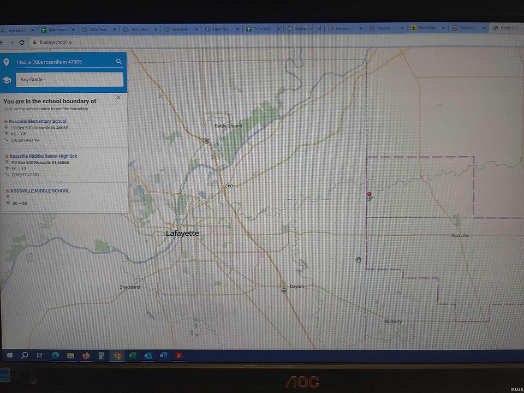Open Task View from the taskbar
This screenshot has height=393, width=524.
tap(39, 355)
